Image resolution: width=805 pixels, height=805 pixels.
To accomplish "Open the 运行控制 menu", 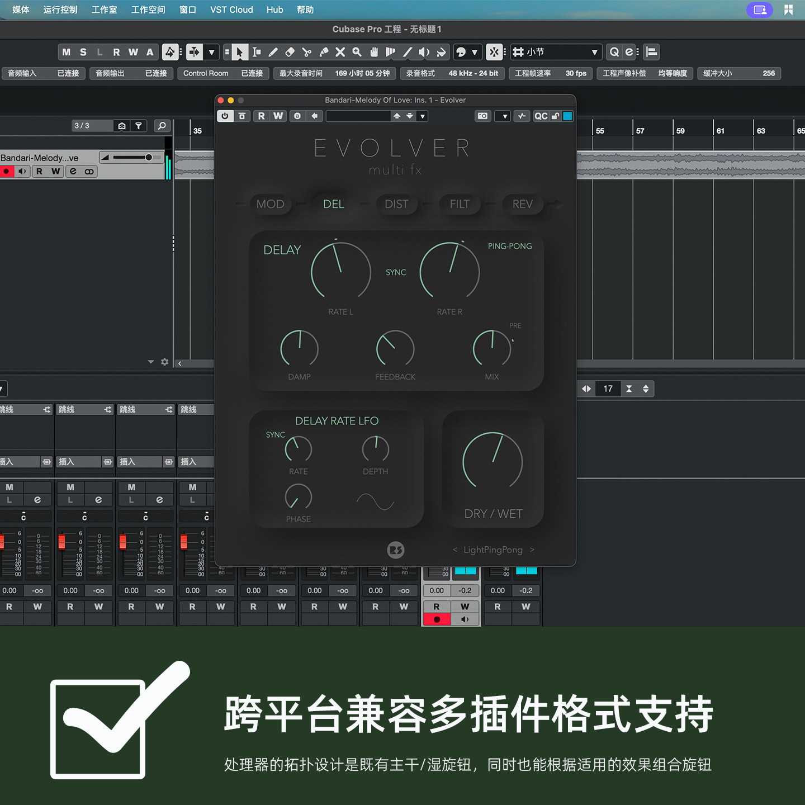I will coord(60,10).
